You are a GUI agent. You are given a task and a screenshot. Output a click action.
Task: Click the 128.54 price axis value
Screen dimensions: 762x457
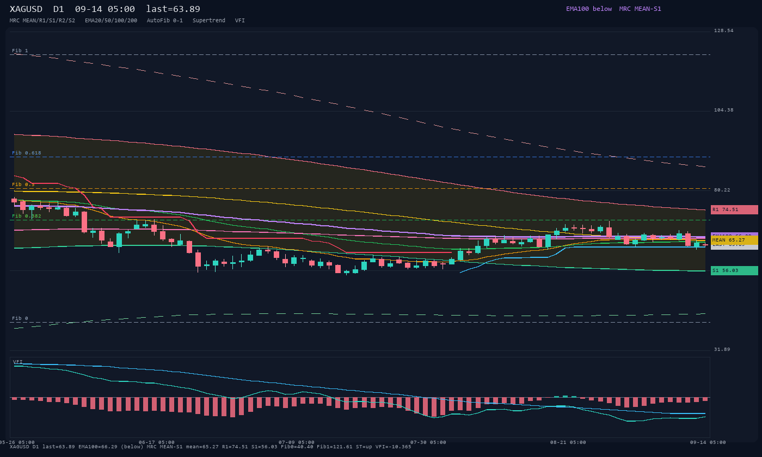click(x=724, y=30)
